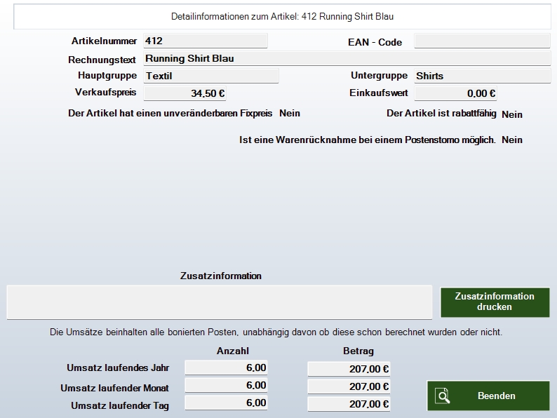Click the large Zusatzinformation text box

pyautogui.click(x=219, y=302)
